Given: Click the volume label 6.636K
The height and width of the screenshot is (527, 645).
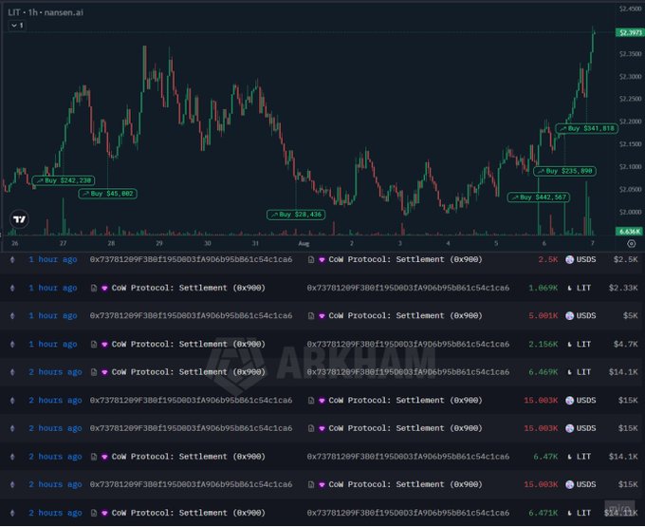Looking at the screenshot, I should tap(630, 232).
